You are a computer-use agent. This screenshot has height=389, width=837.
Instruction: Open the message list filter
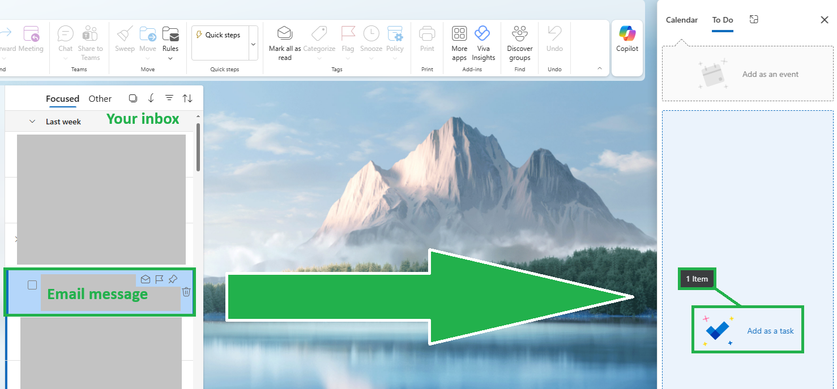[x=169, y=98]
